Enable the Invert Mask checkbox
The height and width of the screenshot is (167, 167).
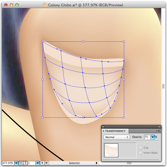click(x=140, y=153)
